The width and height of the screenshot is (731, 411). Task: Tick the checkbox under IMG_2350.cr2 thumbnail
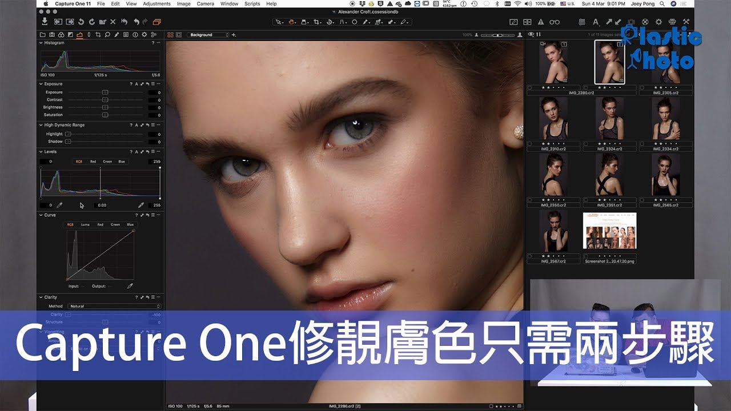(x=530, y=199)
